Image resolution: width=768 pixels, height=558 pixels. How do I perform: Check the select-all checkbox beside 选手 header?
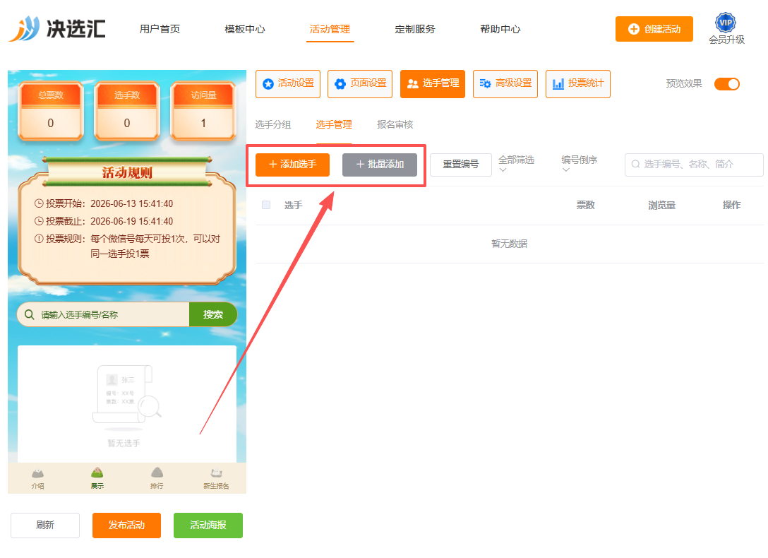coord(266,205)
